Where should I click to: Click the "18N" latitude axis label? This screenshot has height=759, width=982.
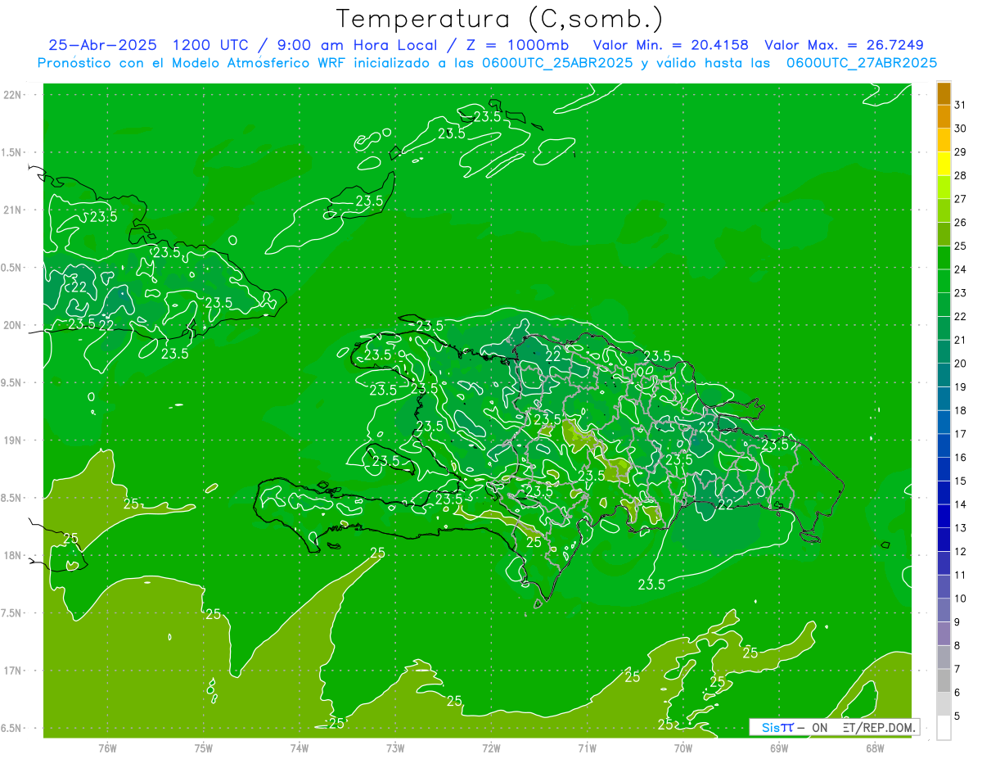(13, 555)
